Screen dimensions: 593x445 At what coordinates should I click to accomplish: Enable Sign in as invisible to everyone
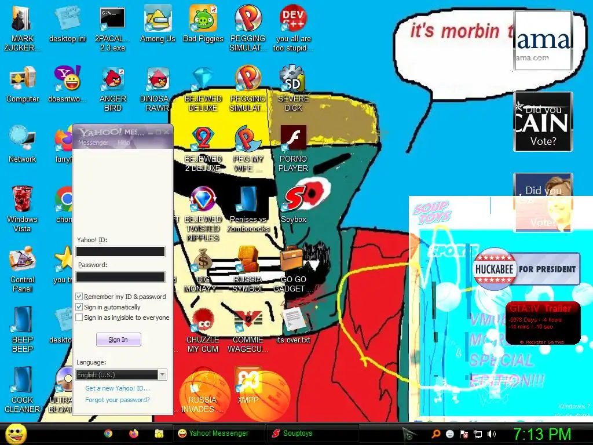click(x=79, y=318)
